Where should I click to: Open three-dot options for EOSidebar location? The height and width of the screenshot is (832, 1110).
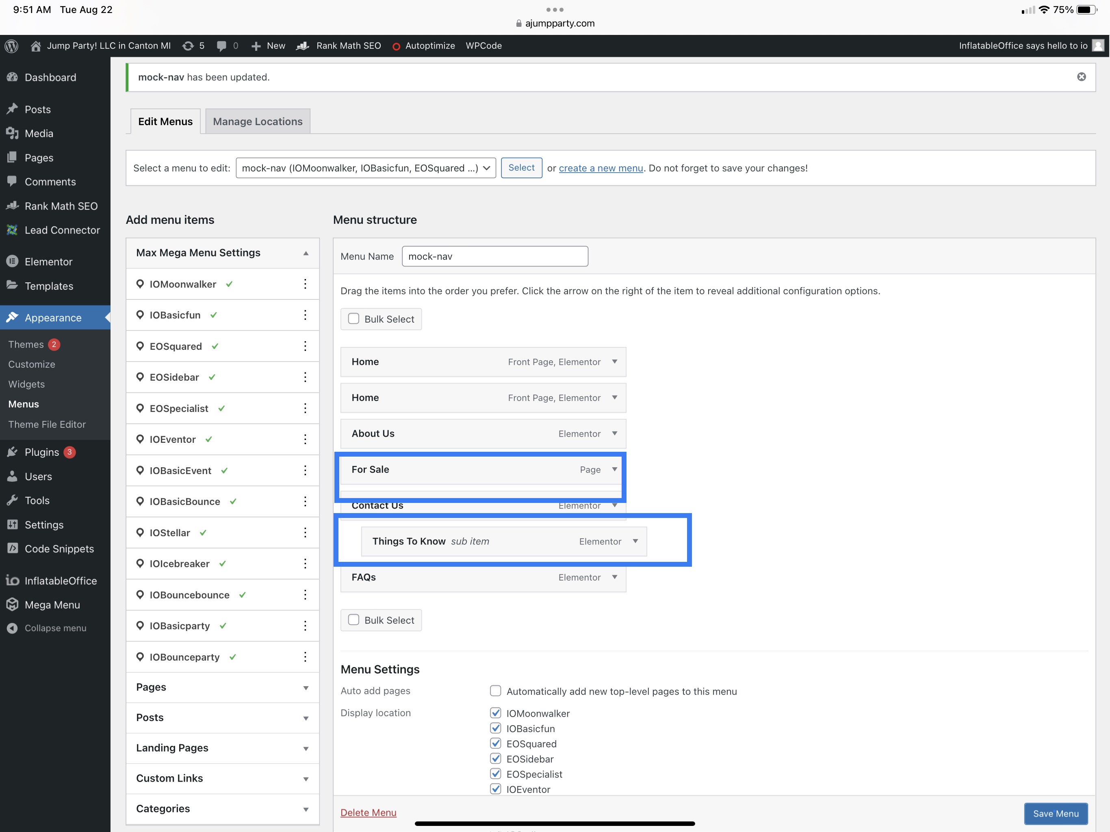[x=305, y=377]
